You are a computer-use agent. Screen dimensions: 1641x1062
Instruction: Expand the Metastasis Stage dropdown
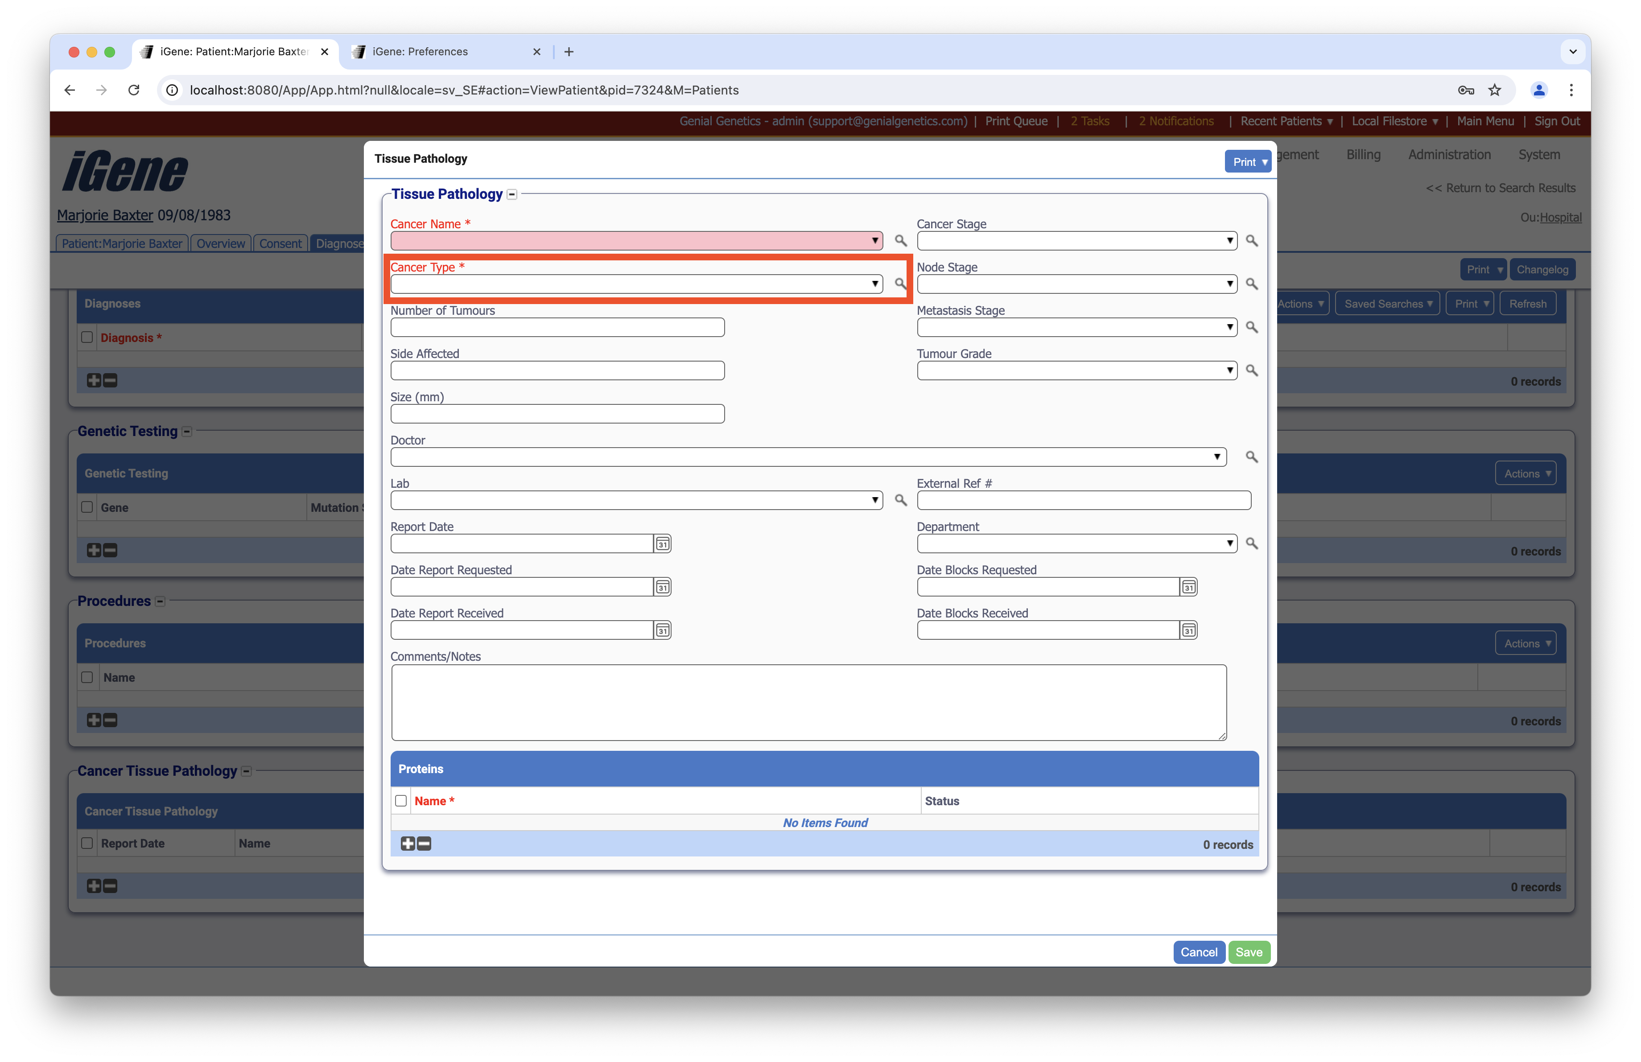point(1076,327)
